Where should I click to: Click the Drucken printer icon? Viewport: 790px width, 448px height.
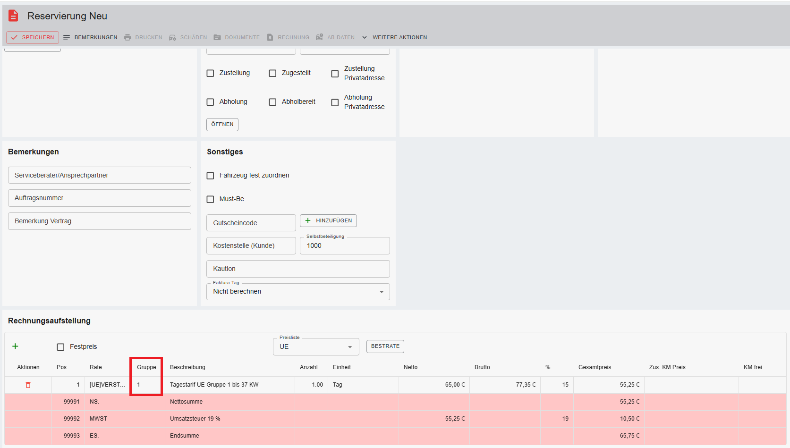(x=127, y=37)
